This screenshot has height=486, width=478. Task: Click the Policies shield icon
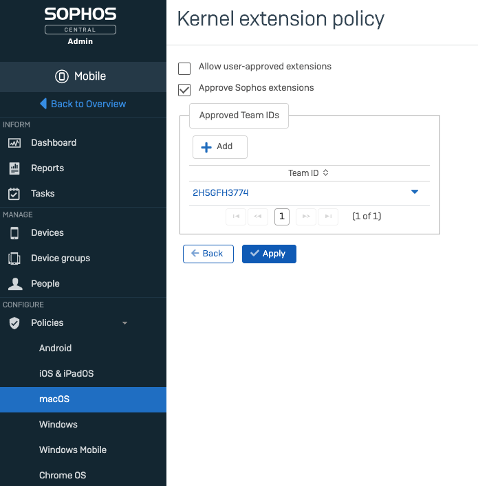coord(14,323)
